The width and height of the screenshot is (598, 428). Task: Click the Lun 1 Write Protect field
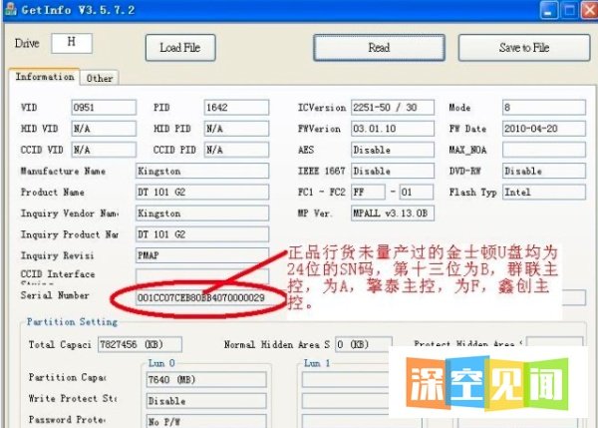(x=345, y=401)
